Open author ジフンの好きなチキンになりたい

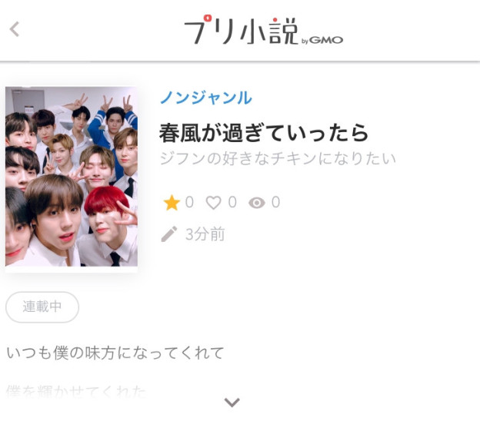[x=278, y=158]
